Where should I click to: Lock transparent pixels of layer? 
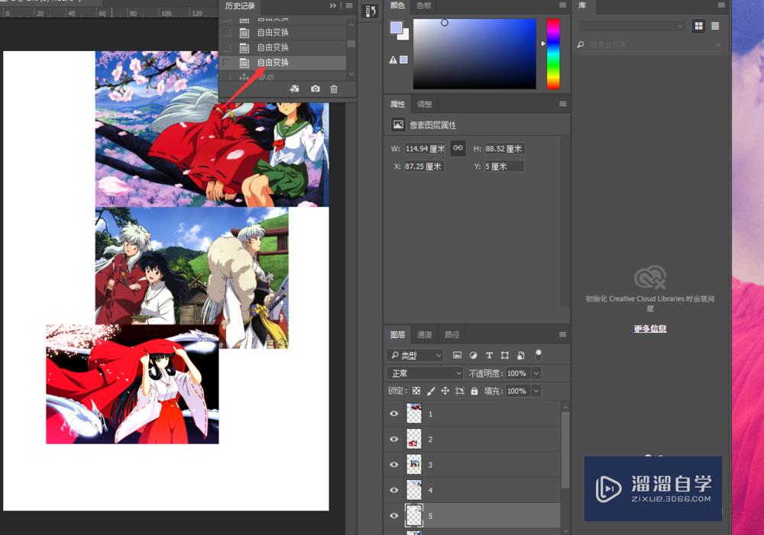416,391
